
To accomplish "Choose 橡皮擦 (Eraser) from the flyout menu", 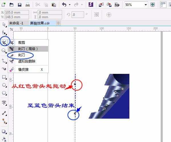I will pyautogui.click(x=23, y=69).
